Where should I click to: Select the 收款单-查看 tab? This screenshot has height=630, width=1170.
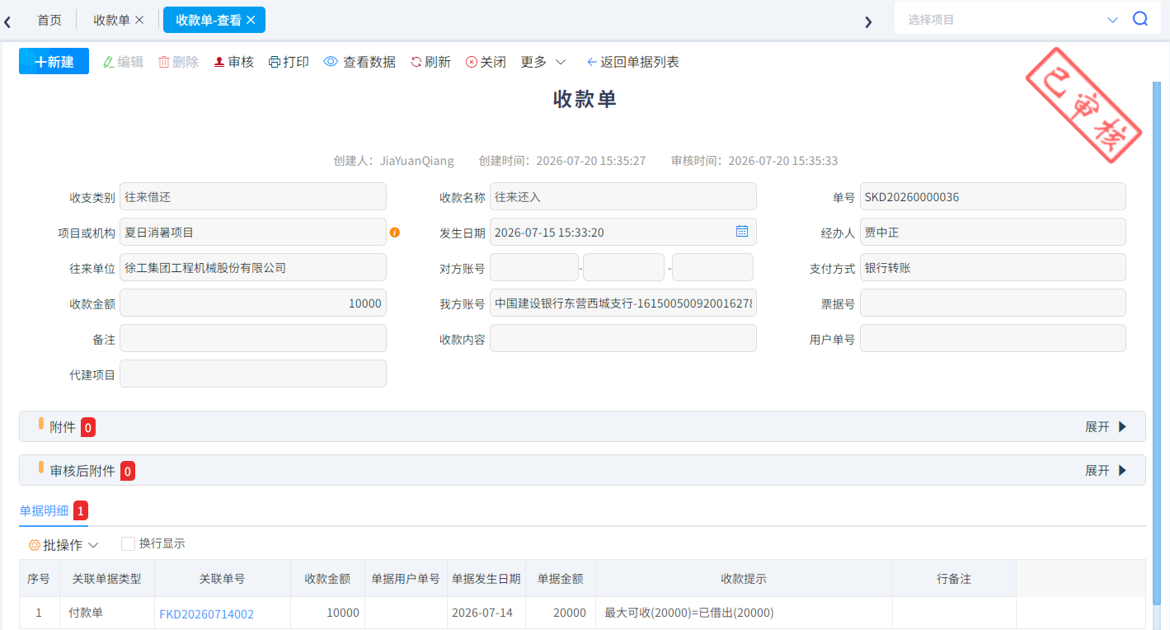click(209, 20)
